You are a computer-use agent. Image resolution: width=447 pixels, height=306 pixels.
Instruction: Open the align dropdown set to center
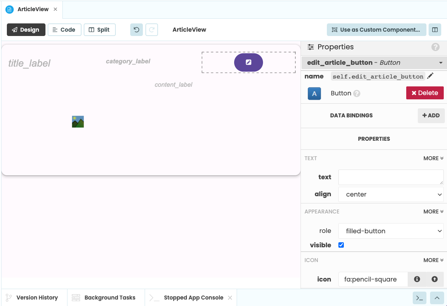391,194
